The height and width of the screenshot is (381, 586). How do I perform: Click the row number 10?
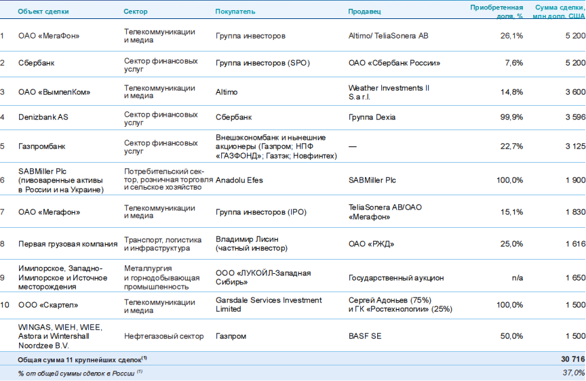click(x=5, y=305)
